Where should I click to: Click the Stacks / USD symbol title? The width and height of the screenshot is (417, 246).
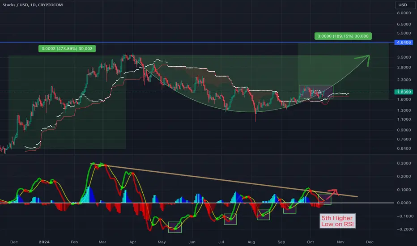(x=33, y=5)
